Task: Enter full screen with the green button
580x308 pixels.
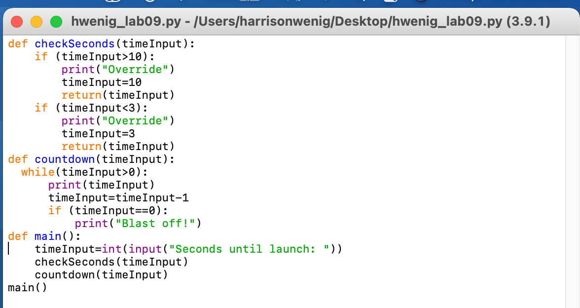Action: click(x=56, y=22)
